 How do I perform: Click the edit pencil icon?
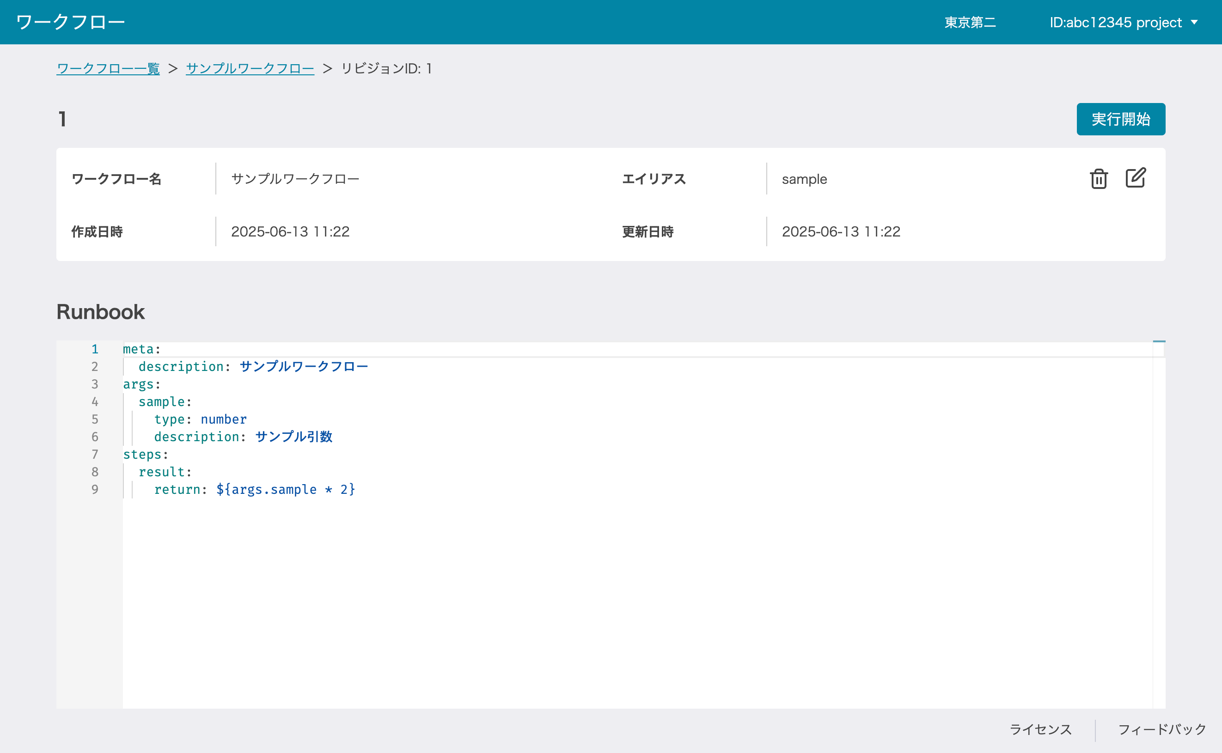(x=1136, y=178)
